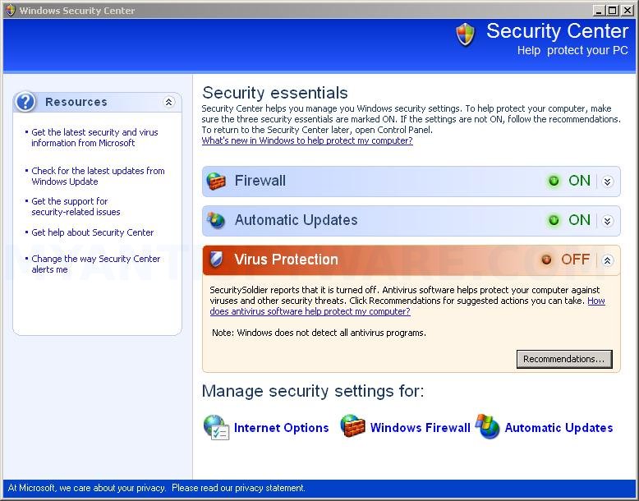Expand the Firewall section chevron
The height and width of the screenshot is (501, 639).
pyautogui.click(x=607, y=182)
